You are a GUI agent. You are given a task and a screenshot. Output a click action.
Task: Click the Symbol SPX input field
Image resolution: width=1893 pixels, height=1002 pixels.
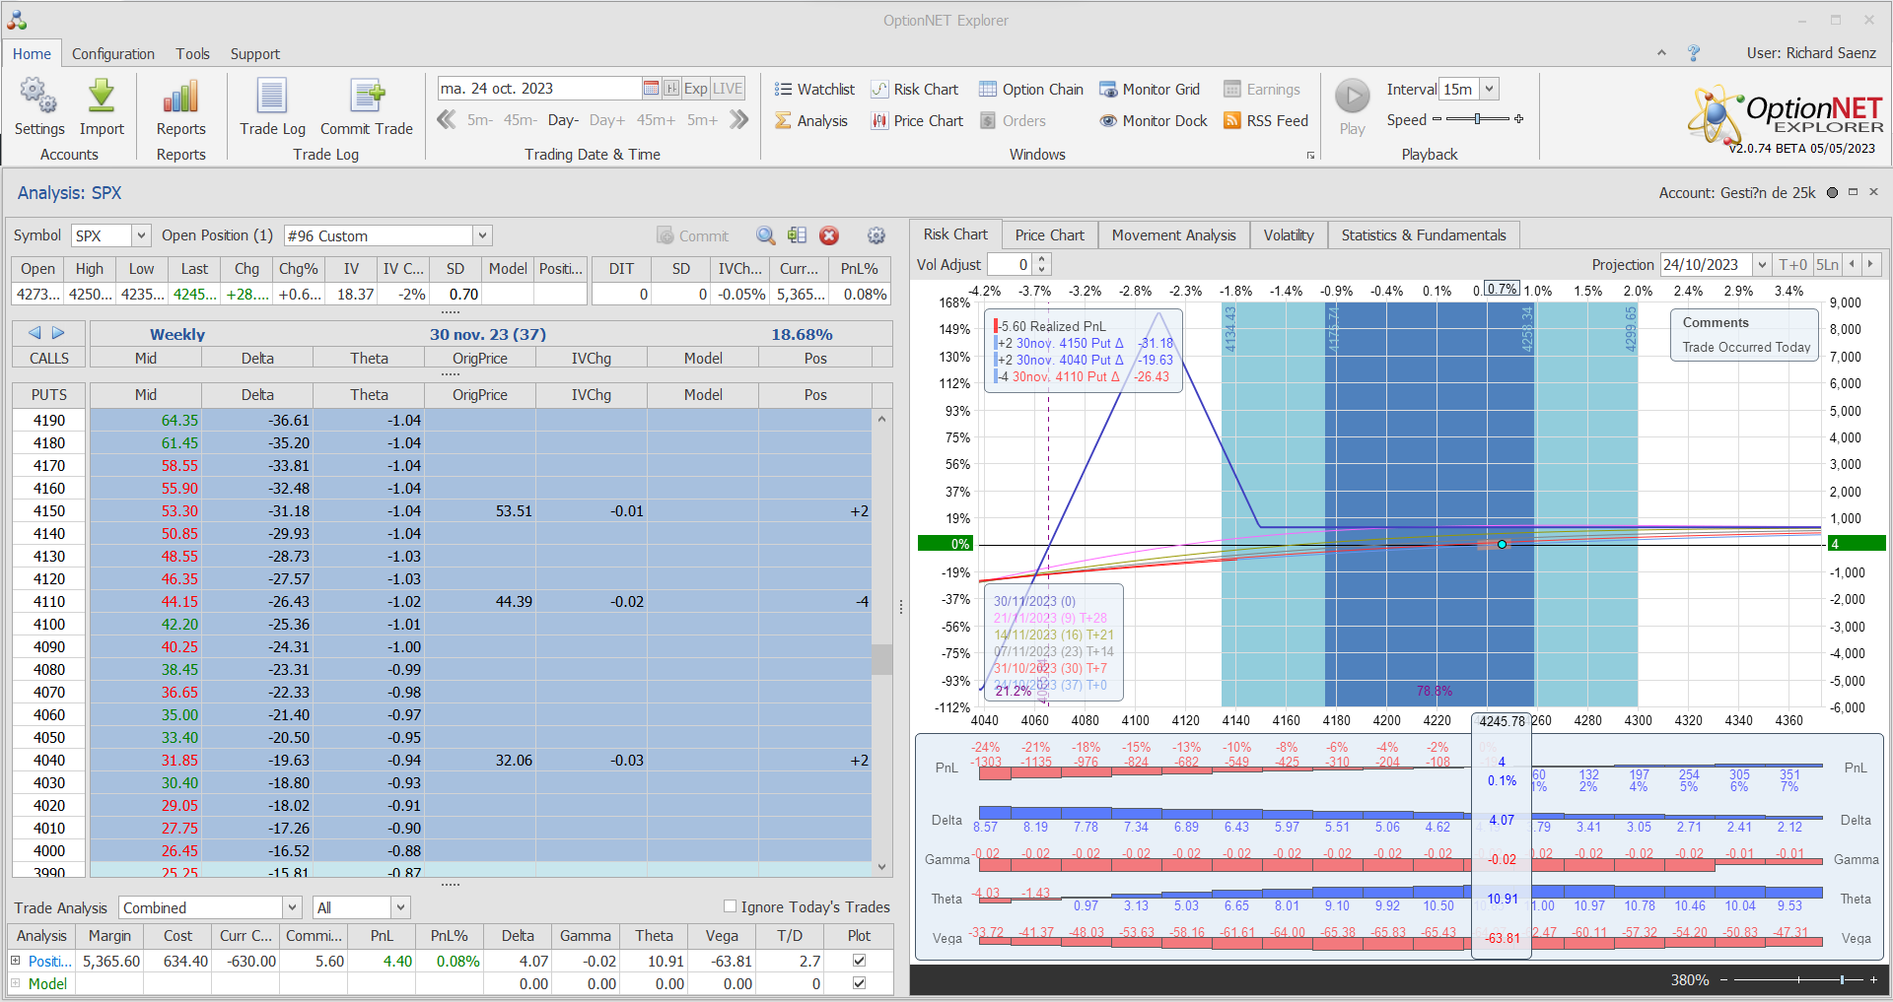click(x=101, y=235)
